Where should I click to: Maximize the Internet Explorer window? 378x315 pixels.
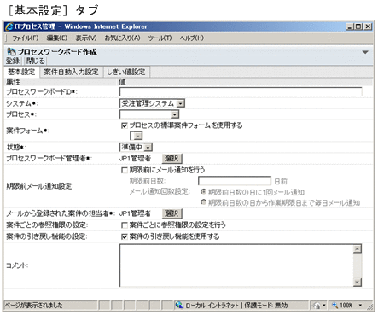coord(358,26)
